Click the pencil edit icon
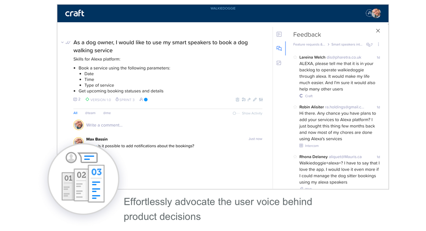The height and width of the screenshot is (231, 426). pos(255,100)
